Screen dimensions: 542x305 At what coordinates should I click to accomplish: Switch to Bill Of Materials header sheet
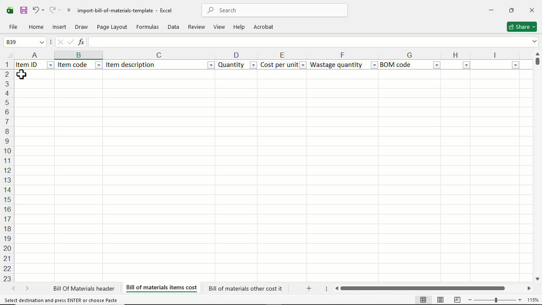[x=84, y=288]
